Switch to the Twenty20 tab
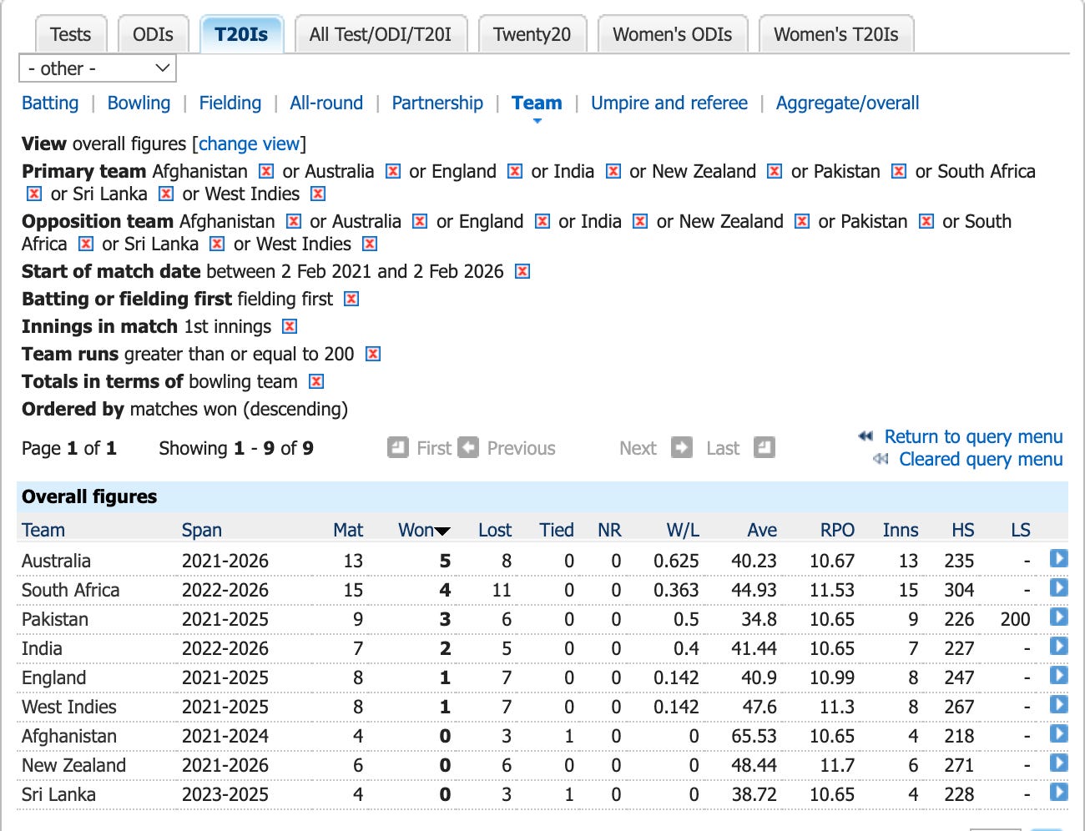 [532, 34]
